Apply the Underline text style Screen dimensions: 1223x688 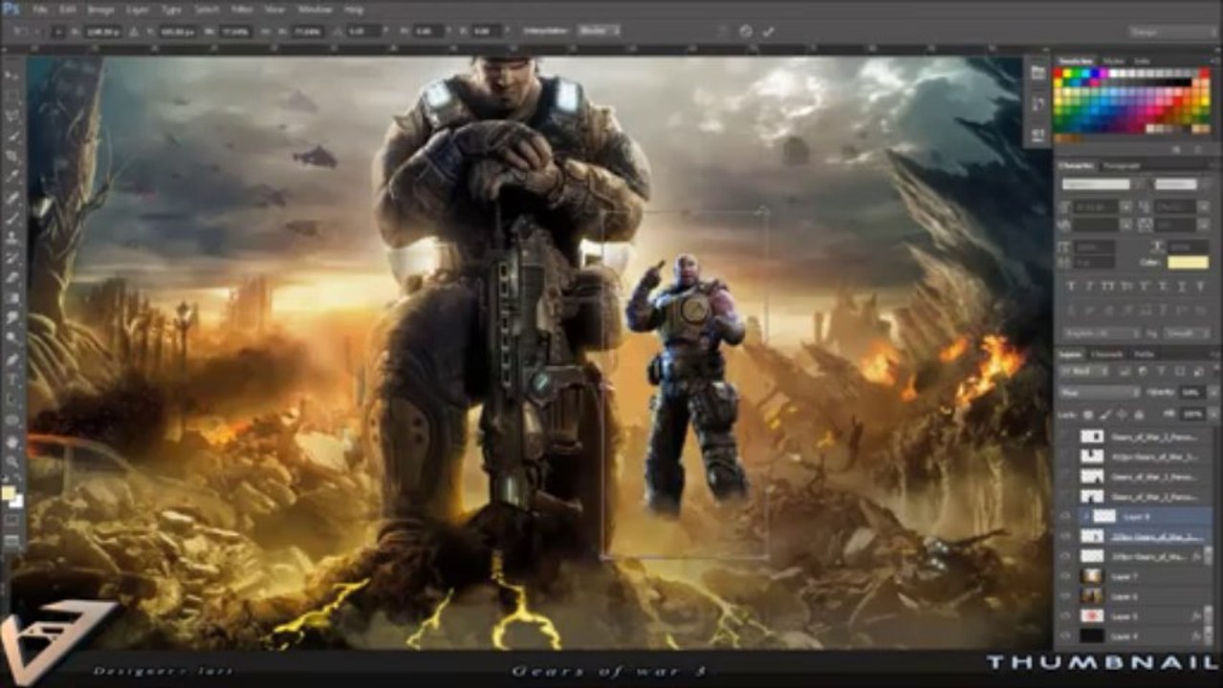point(1183,286)
